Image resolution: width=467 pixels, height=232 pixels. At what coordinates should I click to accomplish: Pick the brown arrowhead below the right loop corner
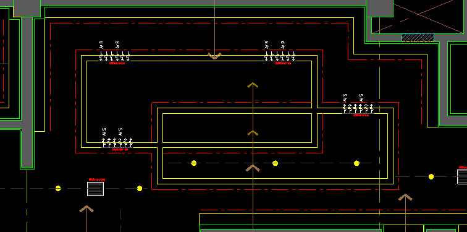(405, 197)
